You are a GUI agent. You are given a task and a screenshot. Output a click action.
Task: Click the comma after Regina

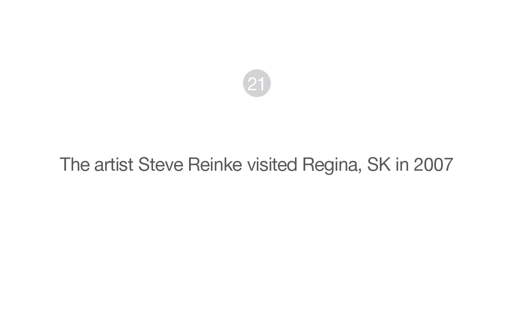tap(360, 170)
